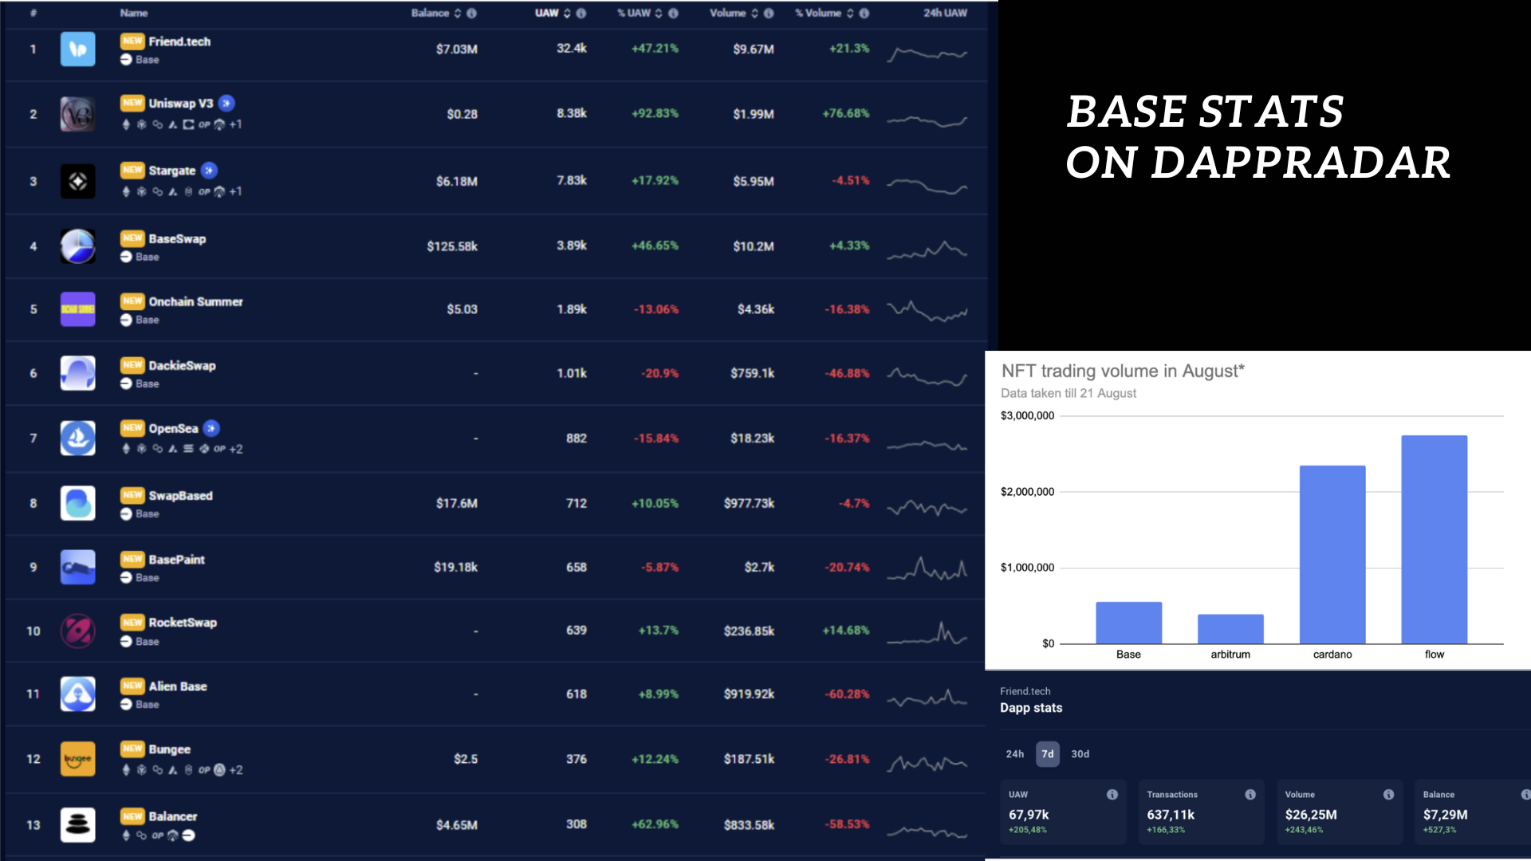Screen dimensions: 1531x861
Task: Open the Bungee app icon
Action: point(77,759)
